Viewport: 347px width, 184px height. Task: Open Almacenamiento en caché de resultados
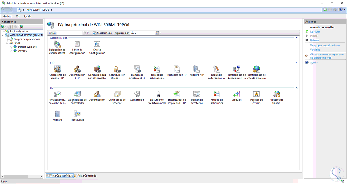[57, 97]
